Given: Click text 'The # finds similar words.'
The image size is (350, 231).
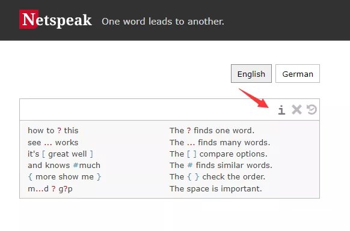Looking at the screenshot, I should point(221,165).
